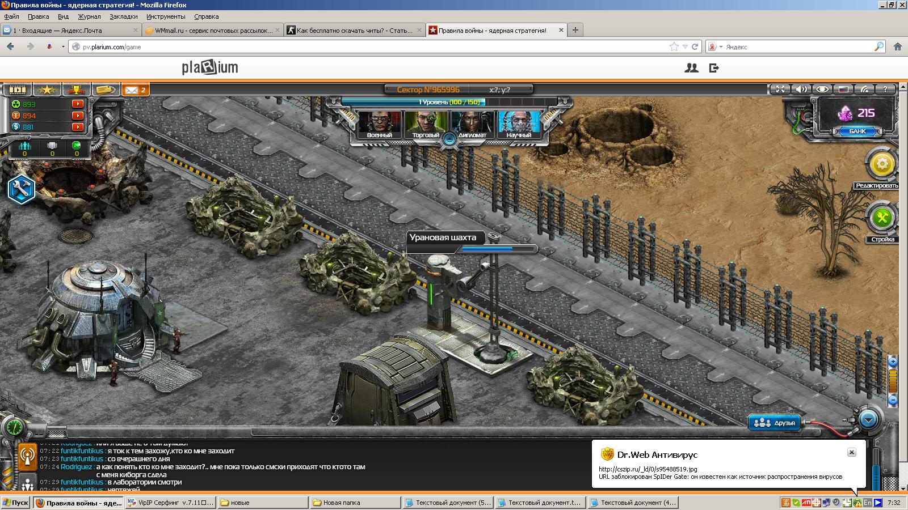Open the wrench and hammer repair icon

[22, 190]
